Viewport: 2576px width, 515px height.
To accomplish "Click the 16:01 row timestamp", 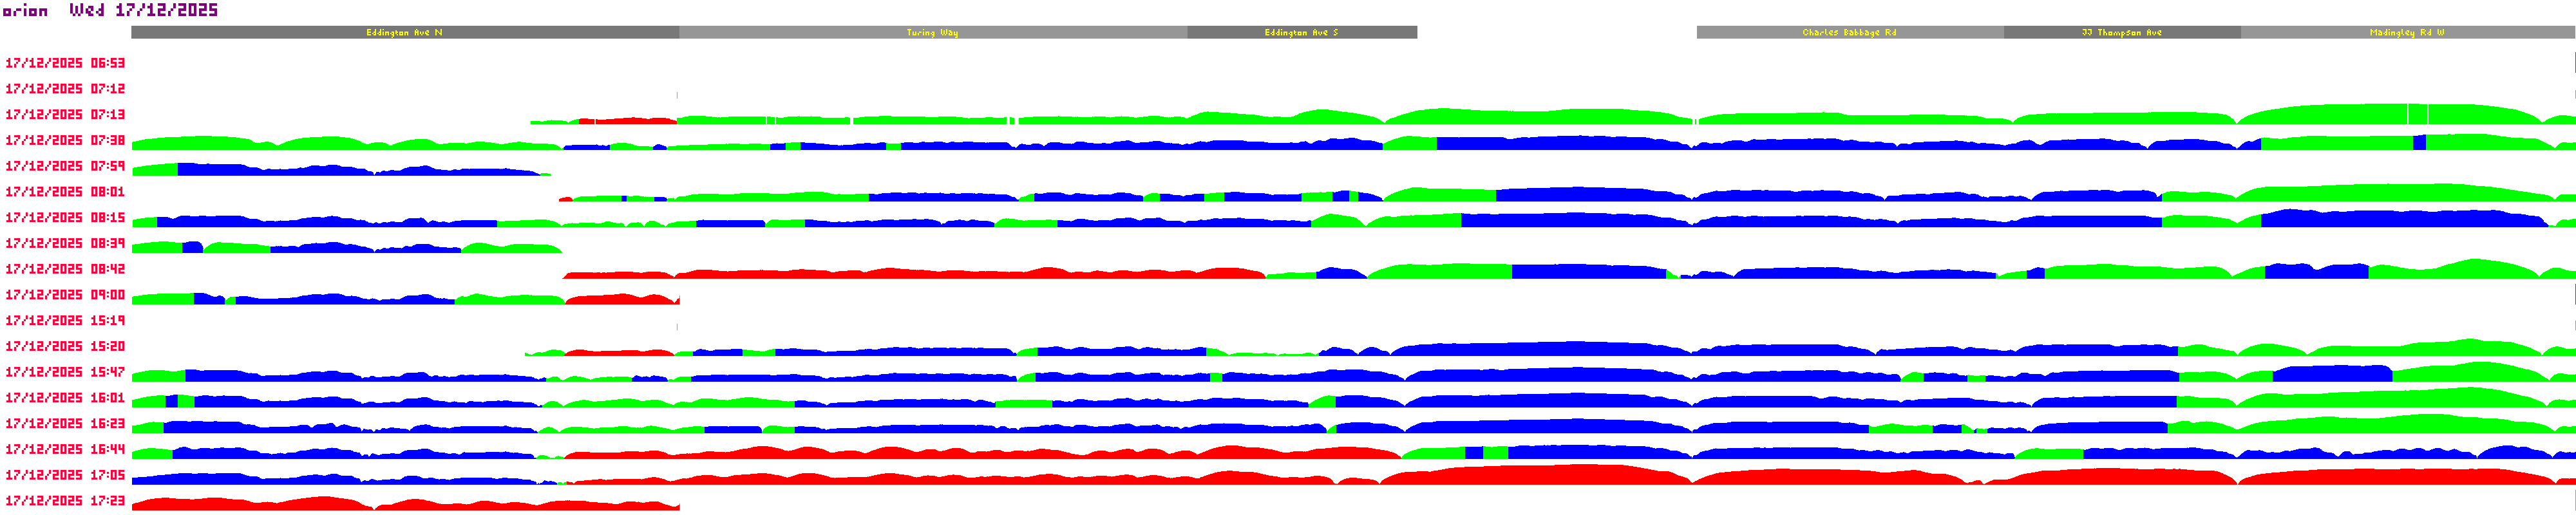I will point(65,398).
